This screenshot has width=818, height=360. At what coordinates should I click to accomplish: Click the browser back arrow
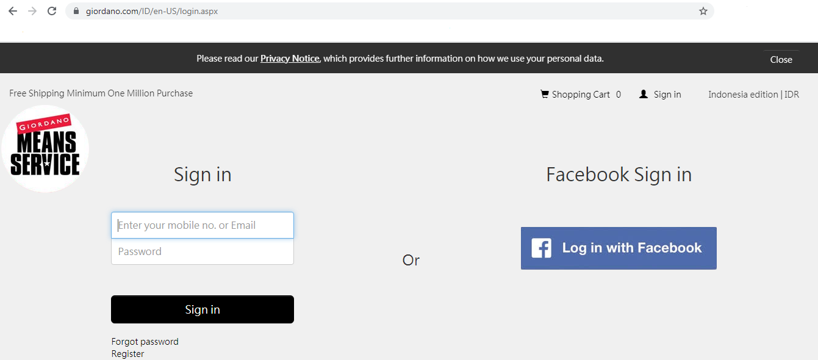pyautogui.click(x=12, y=11)
